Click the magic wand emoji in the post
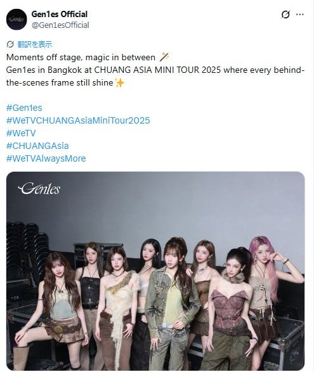Viewport: 314px width, 372px height. 164,57
